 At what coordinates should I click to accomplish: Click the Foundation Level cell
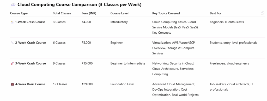click(x=122, y=84)
